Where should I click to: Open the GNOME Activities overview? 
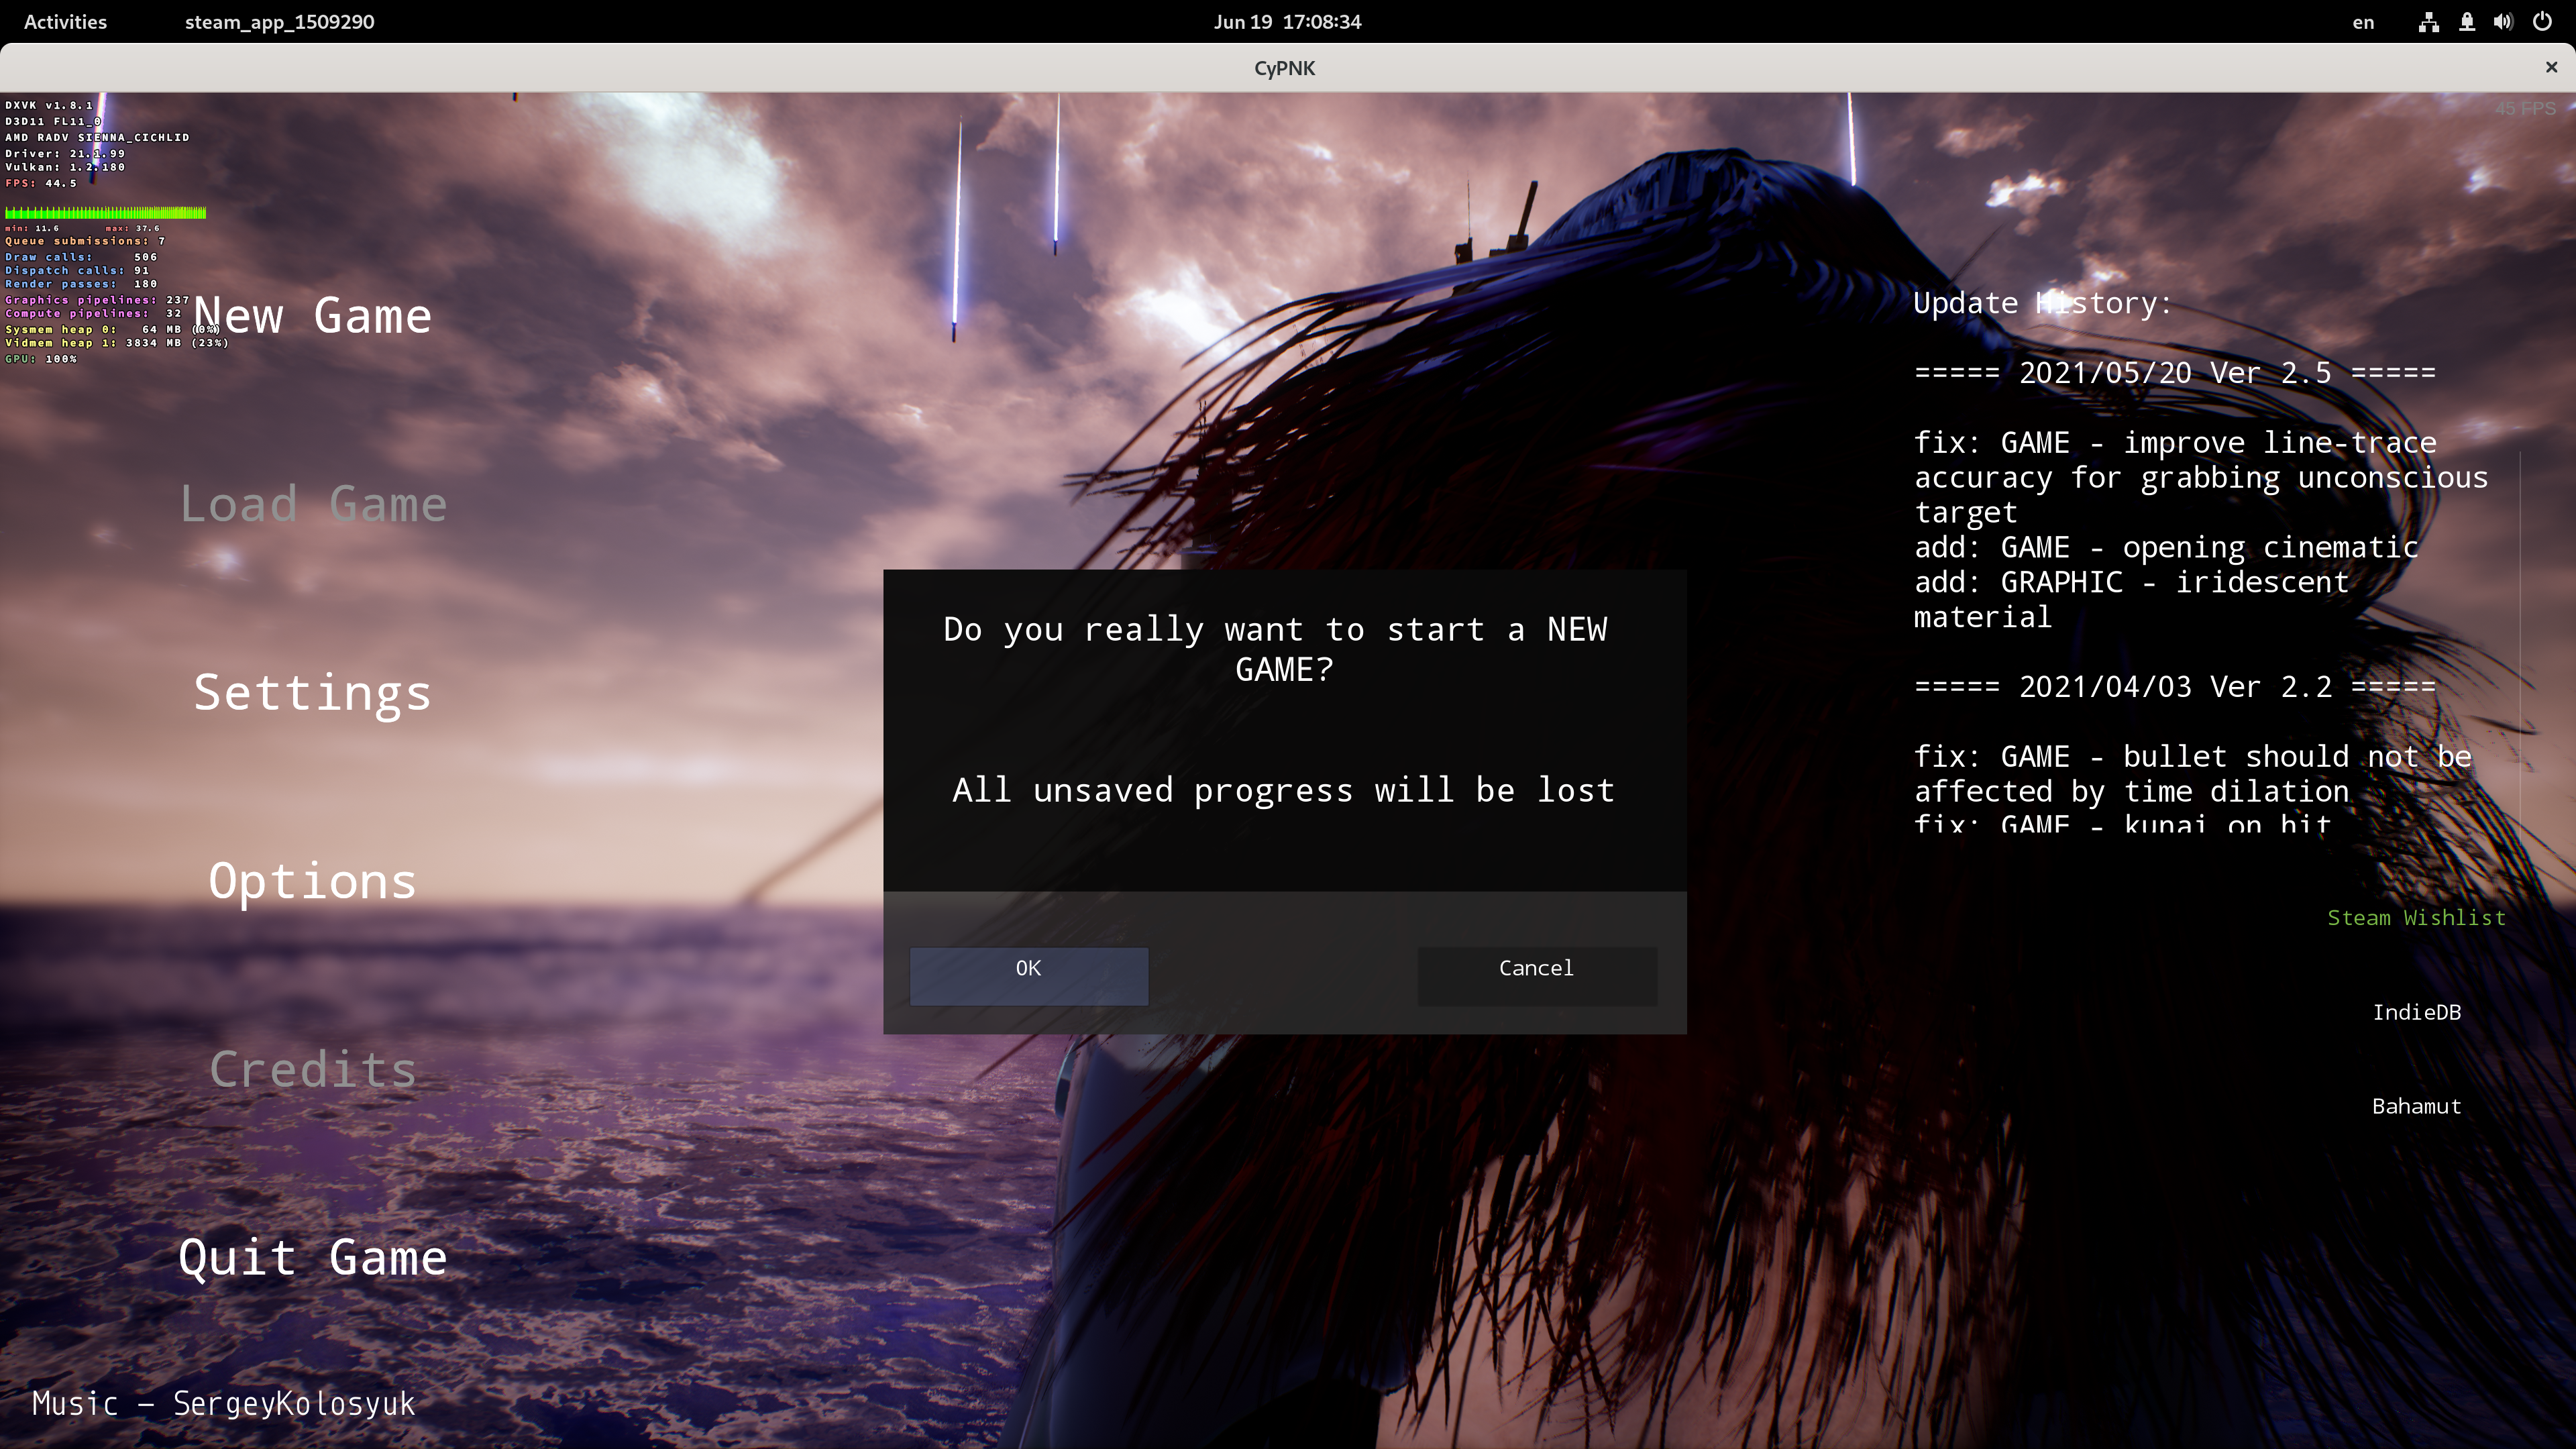tap(65, 21)
